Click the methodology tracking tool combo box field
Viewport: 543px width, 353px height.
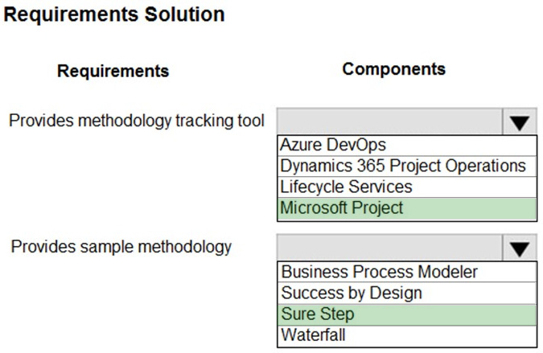pyautogui.click(x=389, y=123)
